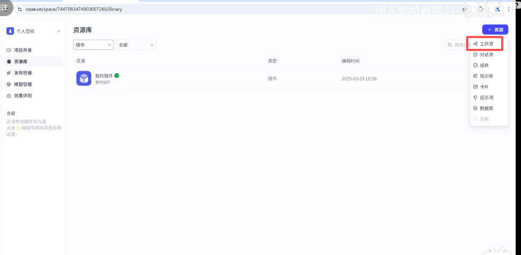Click the rocket icon beside 发布管理
Image resolution: width=521 pixels, height=255 pixels.
click(x=9, y=73)
